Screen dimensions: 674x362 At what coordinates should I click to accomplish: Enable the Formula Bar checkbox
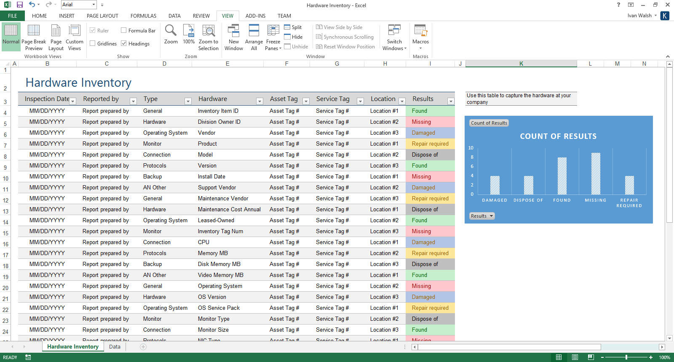[124, 30]
